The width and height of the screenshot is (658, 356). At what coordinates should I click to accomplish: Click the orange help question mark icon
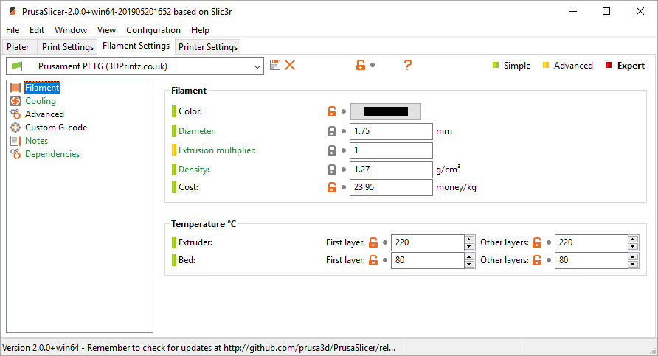point(407,65)
